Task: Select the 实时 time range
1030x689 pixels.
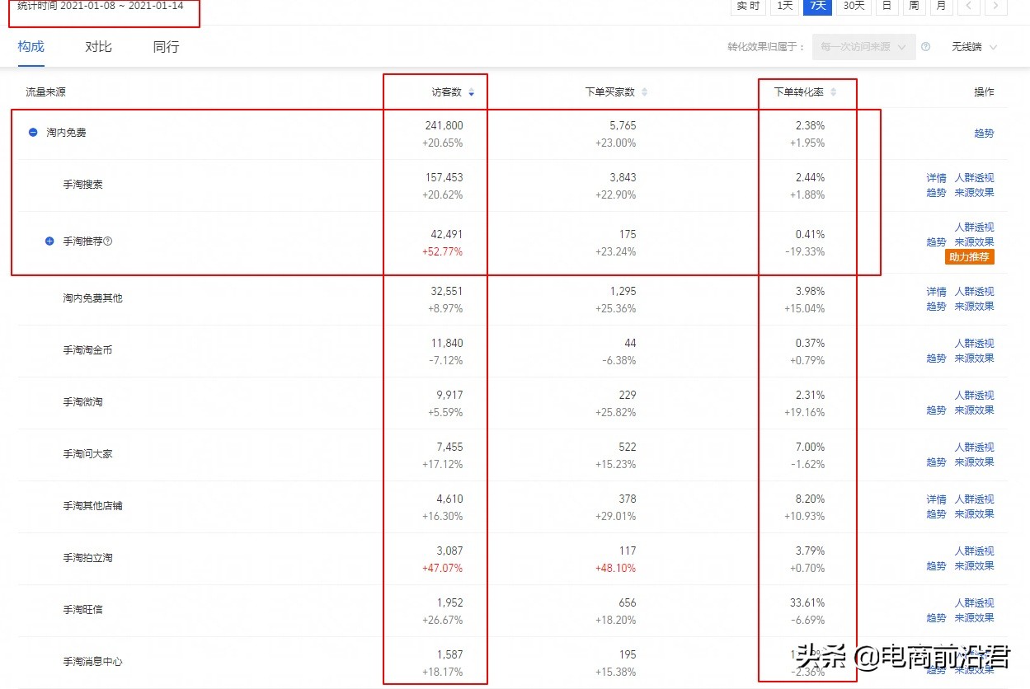Action: (x=748, y=6)
